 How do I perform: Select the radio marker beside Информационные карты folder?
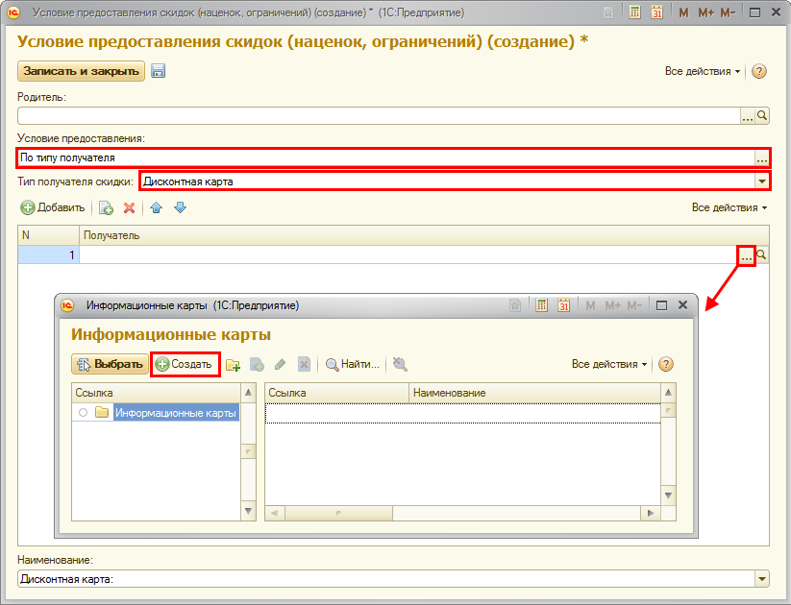click(84, 413)
